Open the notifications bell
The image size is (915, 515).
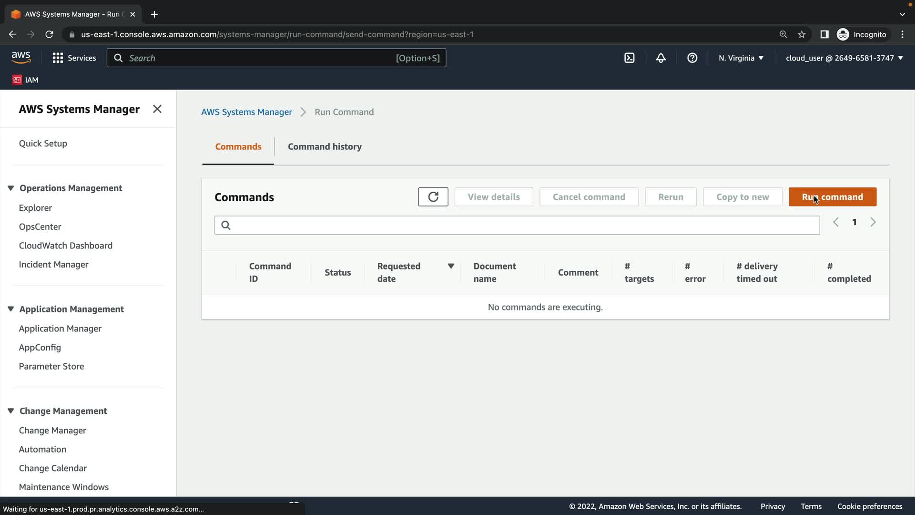(x=661, y=58)
